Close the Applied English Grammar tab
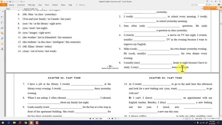Viewport: 222px width, 125px height. (x=42, y=9)
